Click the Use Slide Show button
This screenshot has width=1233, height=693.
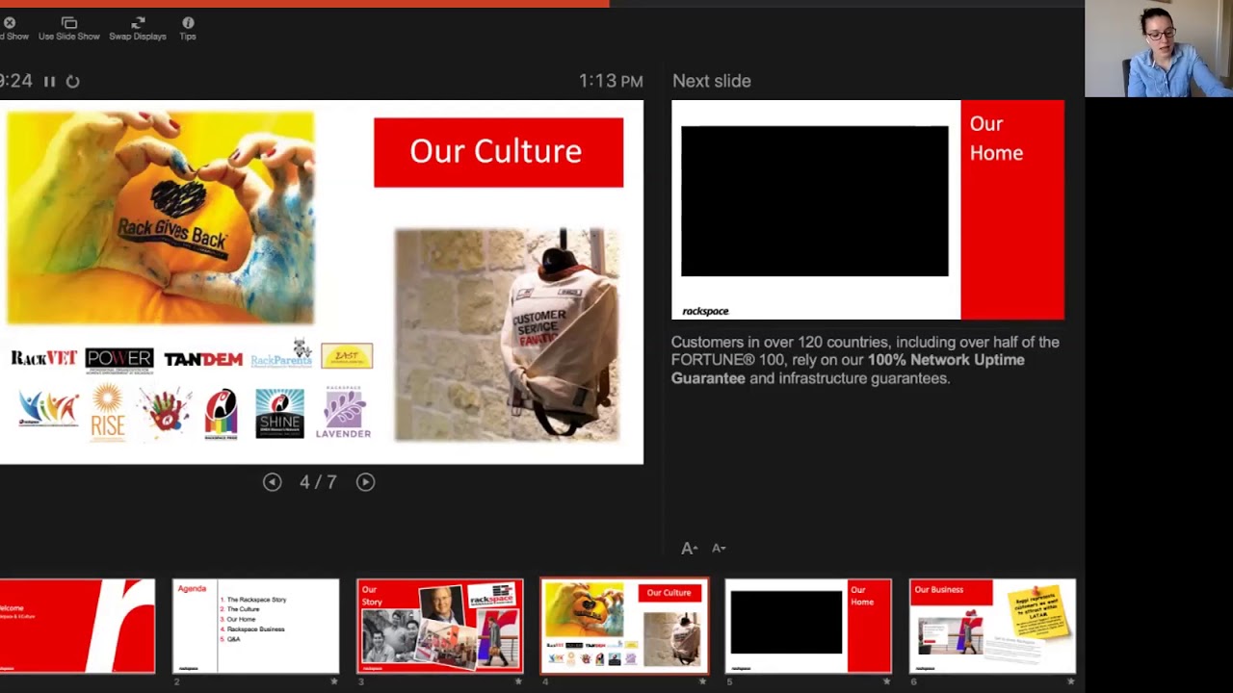click(x=68, y=28)
